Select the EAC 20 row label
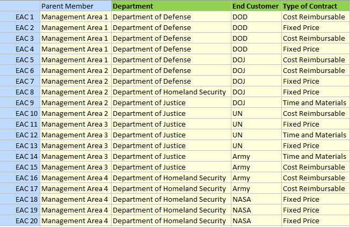350x227 pixels. point(20,221)
